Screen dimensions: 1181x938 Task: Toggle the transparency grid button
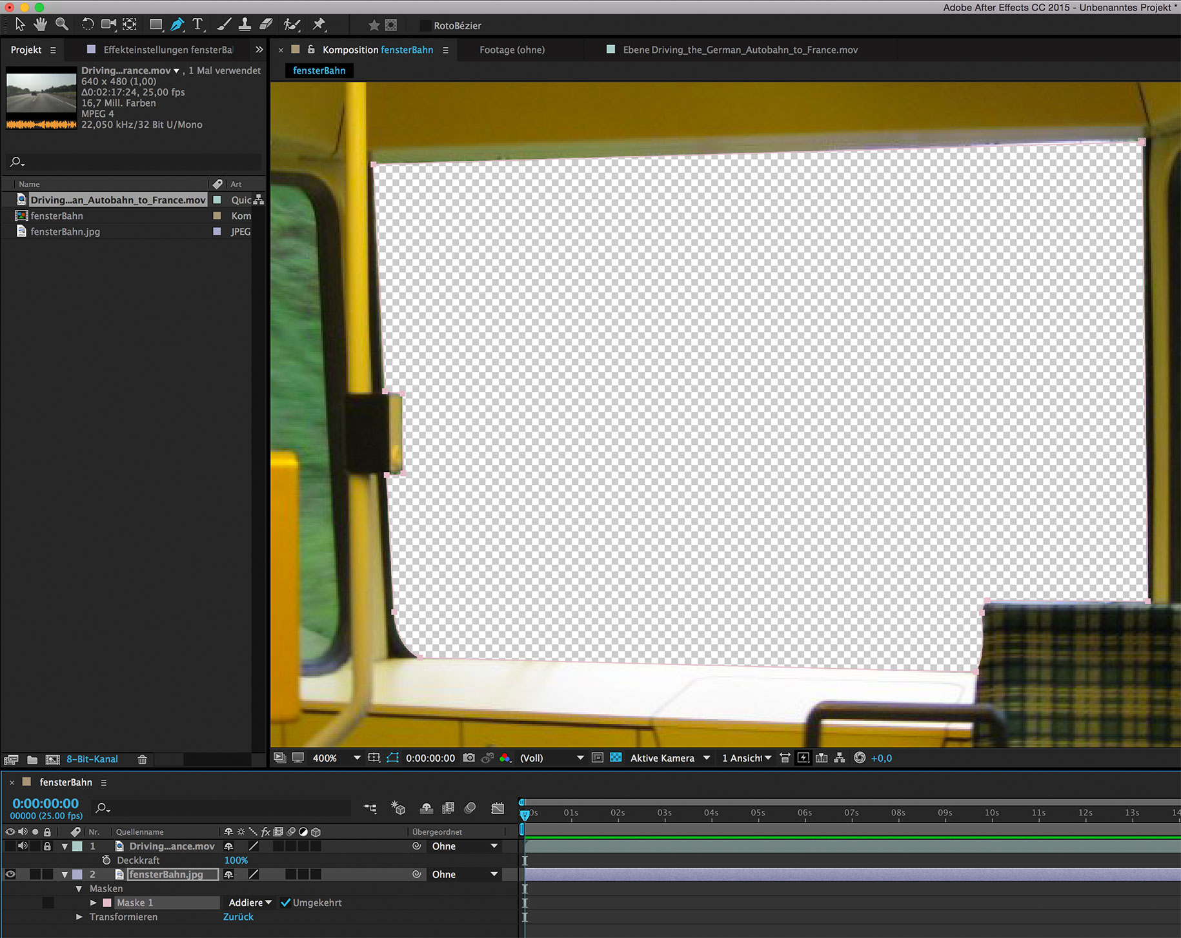click(x=616, y=758)
